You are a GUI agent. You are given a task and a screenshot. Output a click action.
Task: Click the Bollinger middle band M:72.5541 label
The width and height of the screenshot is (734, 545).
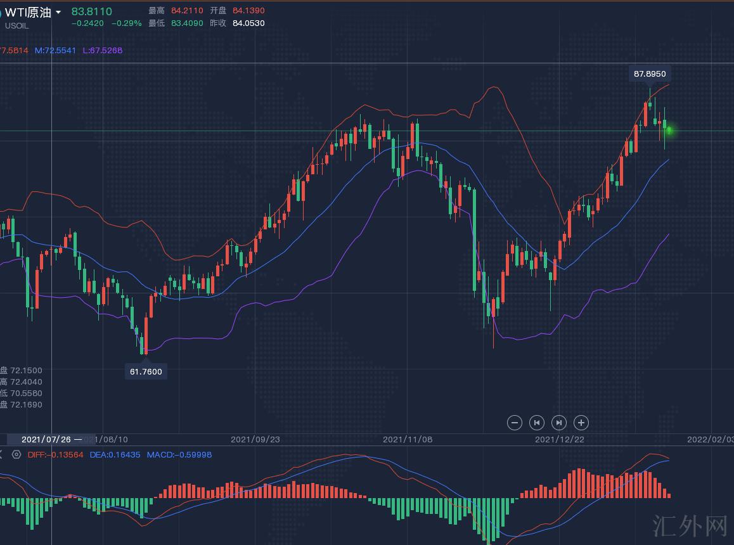55,50
